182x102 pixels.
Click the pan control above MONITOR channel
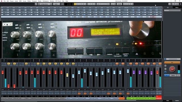[x=159, y=60]
